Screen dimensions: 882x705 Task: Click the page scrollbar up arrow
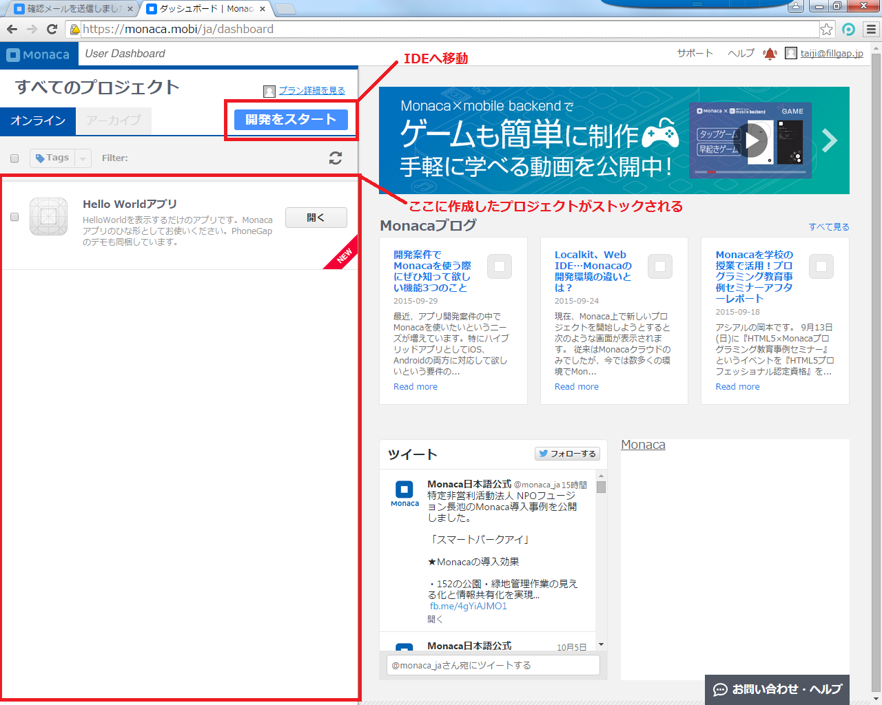[x=876, y=49]
